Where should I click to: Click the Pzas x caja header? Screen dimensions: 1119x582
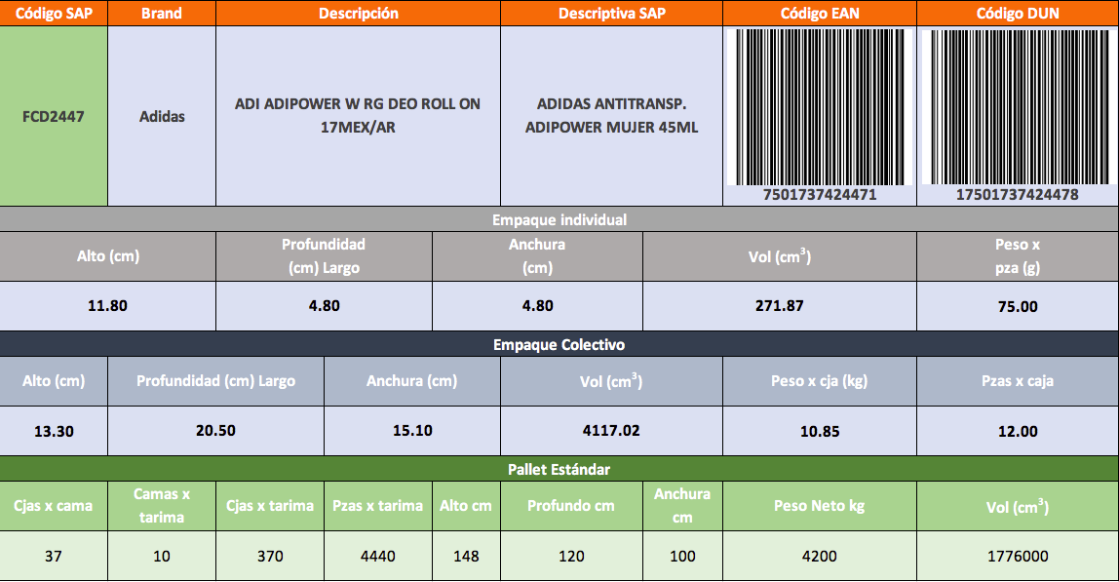[1017, 381]
